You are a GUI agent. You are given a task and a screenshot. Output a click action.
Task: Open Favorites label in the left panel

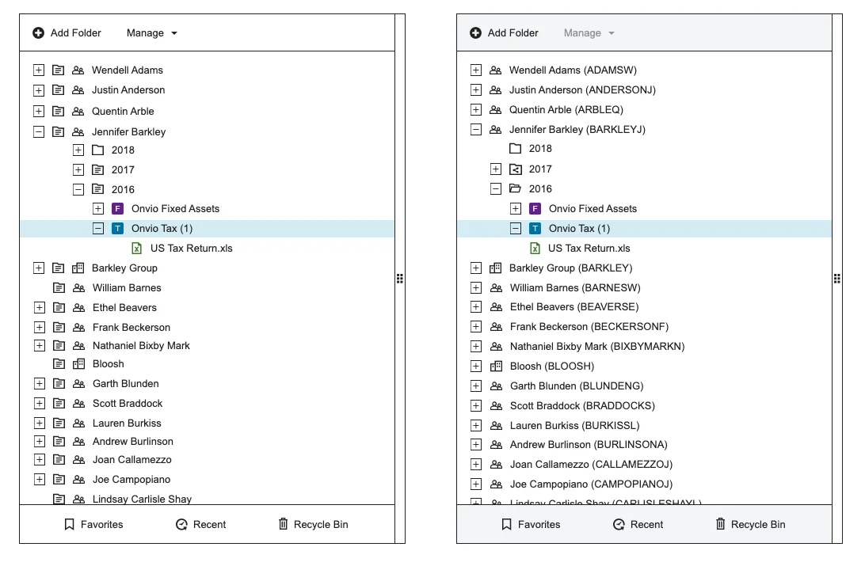pos(102,524)
